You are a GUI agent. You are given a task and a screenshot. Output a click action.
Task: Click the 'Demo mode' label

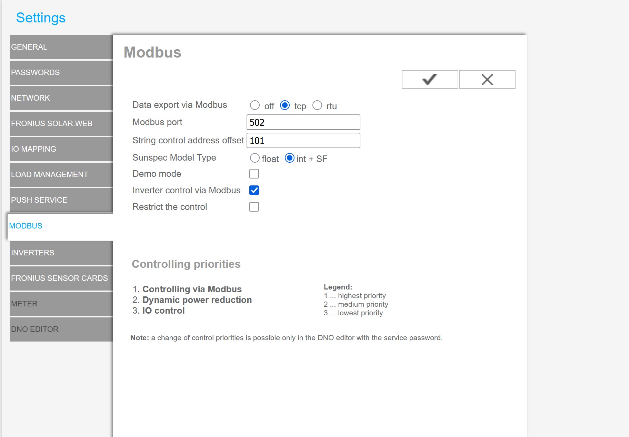157,174
